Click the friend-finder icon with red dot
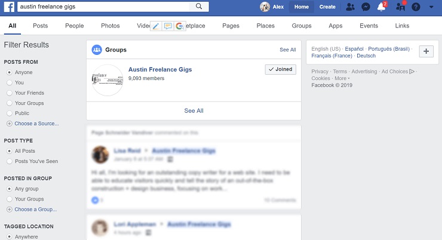Viewport: 442px width, 240px height. pyautogui.click(x=400, y=7)
